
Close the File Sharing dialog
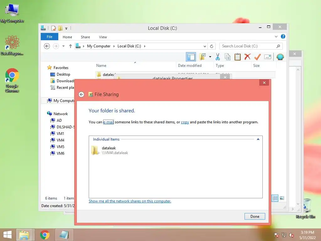pos(264,83)
